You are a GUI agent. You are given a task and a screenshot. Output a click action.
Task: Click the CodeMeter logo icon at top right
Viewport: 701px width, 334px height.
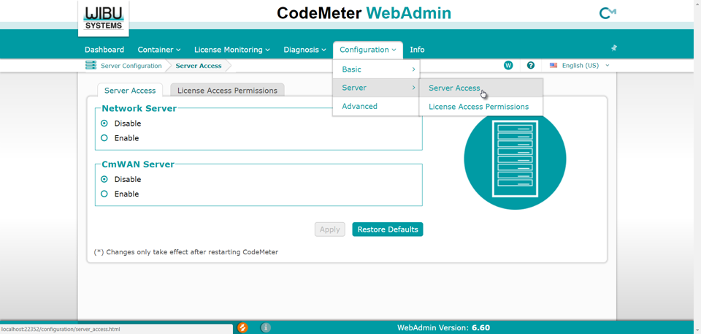607,13
